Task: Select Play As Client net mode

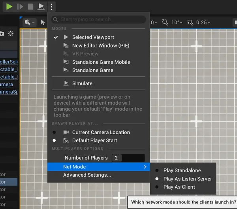Action: (183, 187)
